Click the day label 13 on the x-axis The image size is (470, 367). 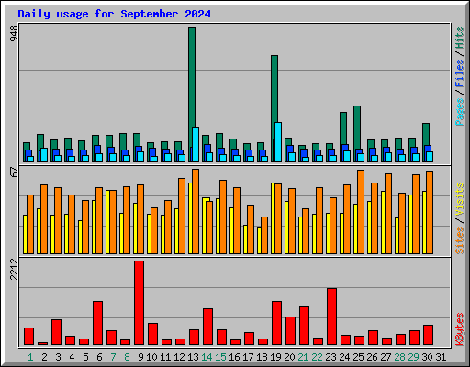pos(193,357)
